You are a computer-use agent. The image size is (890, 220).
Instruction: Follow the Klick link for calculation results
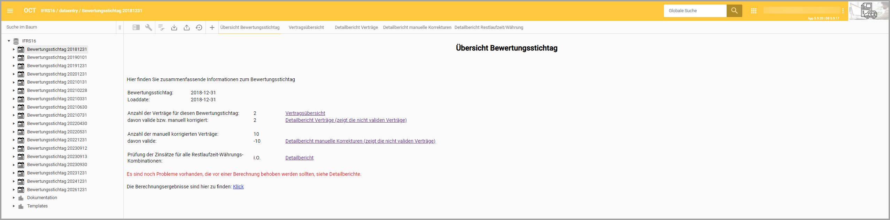(x=238, y=187)
